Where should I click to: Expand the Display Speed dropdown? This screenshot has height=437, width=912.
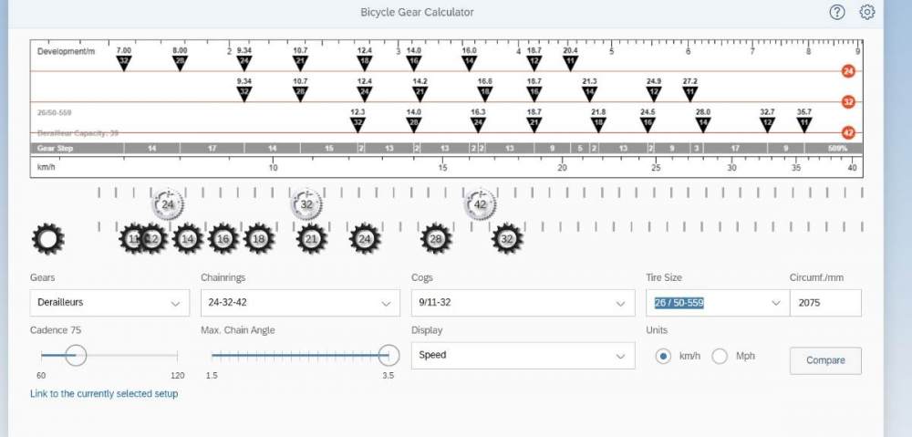(522, 355)
